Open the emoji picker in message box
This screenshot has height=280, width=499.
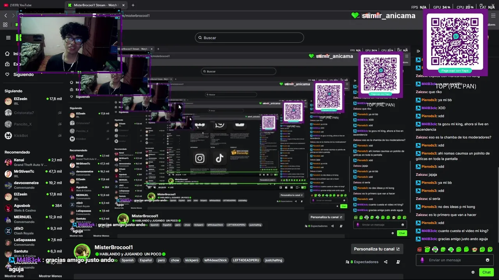pyautogui.click(x=487, y=260)
